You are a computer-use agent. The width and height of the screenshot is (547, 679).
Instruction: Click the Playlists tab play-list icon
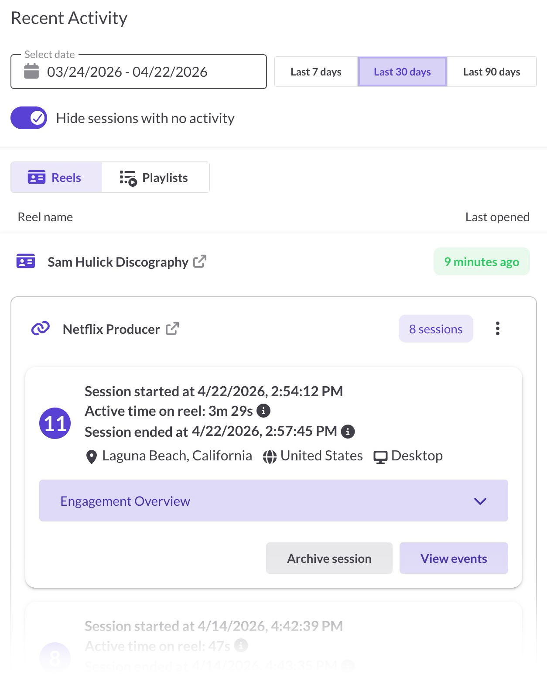[x=128, y=178]
